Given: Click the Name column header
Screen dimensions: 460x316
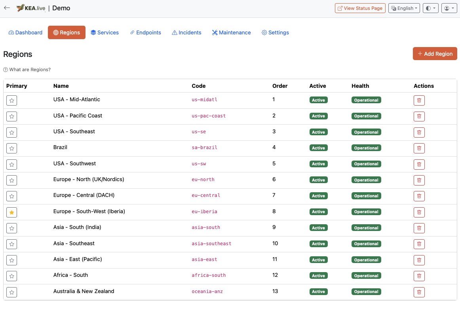Looking at the screenshot, I should click(x=61, y=86).
